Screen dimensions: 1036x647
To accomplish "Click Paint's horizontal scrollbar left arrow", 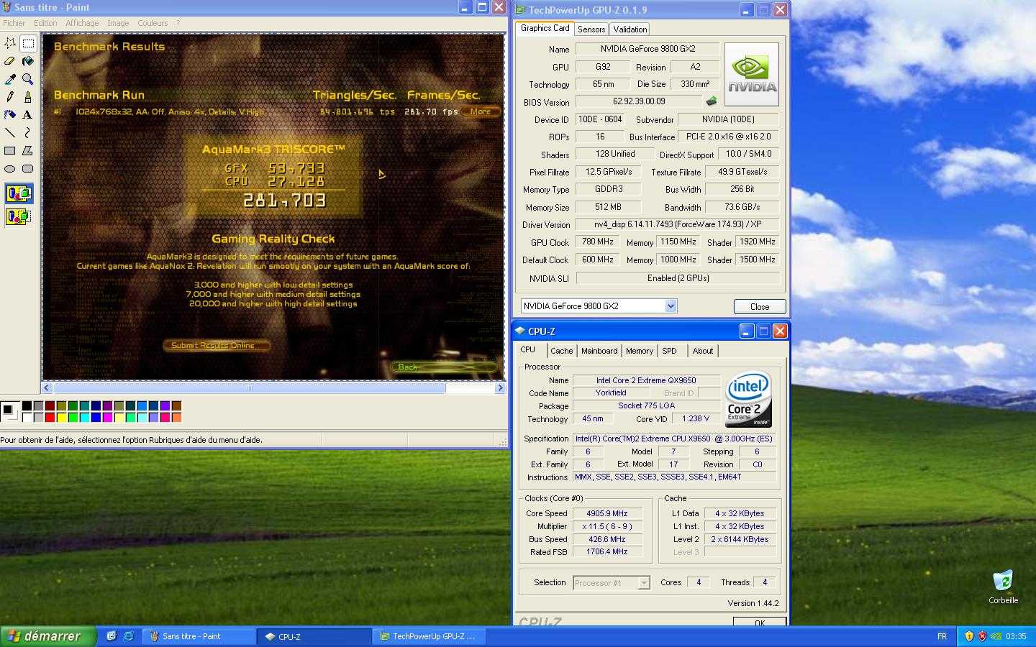I will 47,387.
